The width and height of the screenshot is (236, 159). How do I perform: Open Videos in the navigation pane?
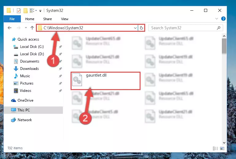(x=25, y=91)
